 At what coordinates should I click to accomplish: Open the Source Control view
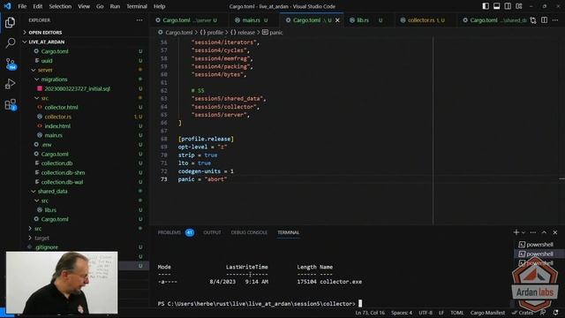pos(10,64)
